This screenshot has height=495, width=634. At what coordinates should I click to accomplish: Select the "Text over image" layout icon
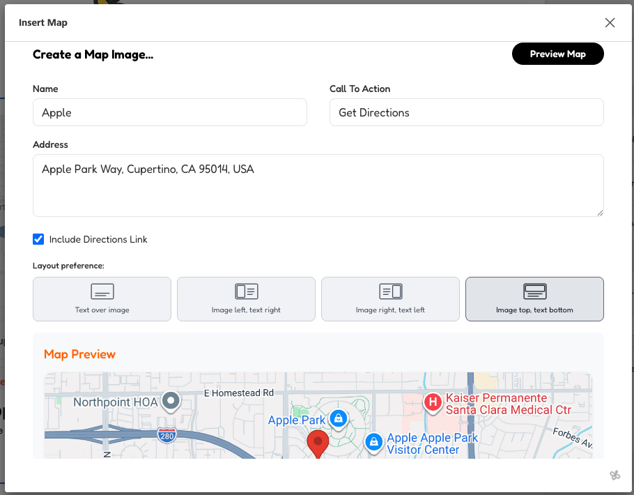(x=102, y=291)
